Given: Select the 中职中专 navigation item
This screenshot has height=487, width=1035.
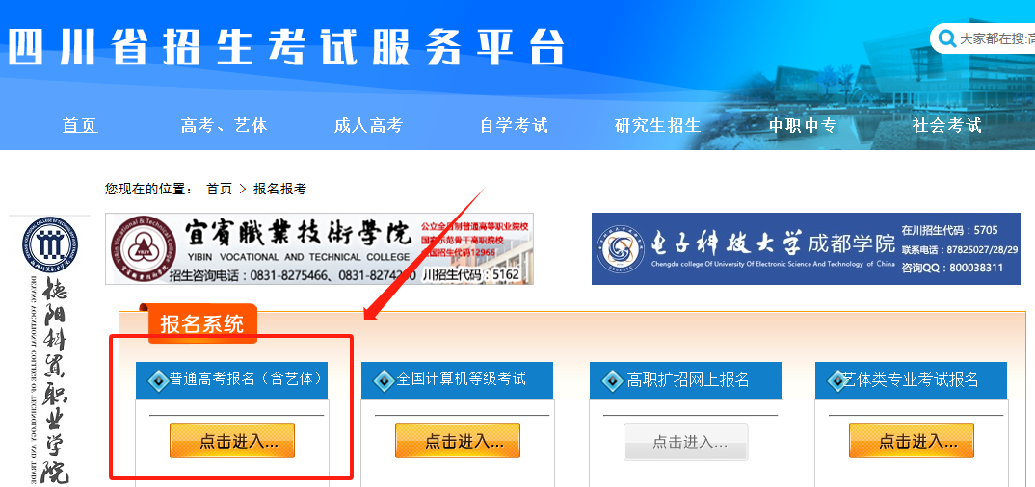Looking at the screenshot, I should (x=803, y=125).
